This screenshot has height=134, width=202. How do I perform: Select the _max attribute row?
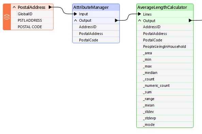coord(165,66)
